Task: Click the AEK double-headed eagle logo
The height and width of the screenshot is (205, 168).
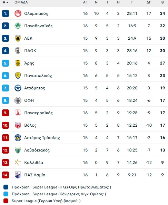Action: pyautogui.click(x=18, y=38)
